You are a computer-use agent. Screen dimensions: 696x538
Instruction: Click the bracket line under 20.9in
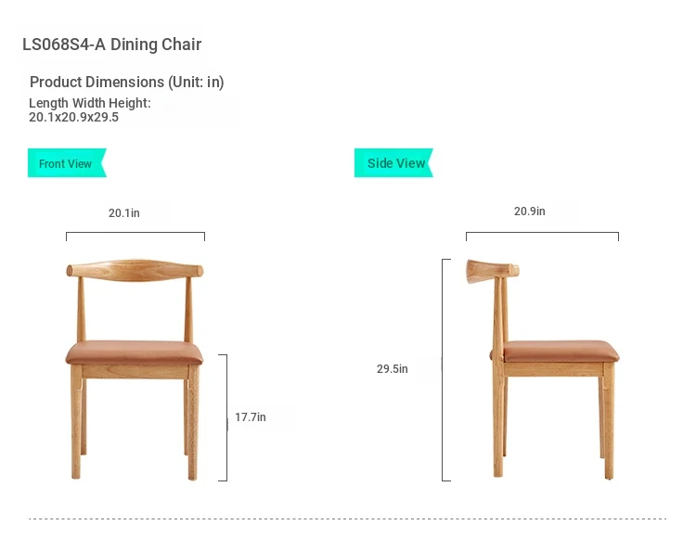coord(542,233)
